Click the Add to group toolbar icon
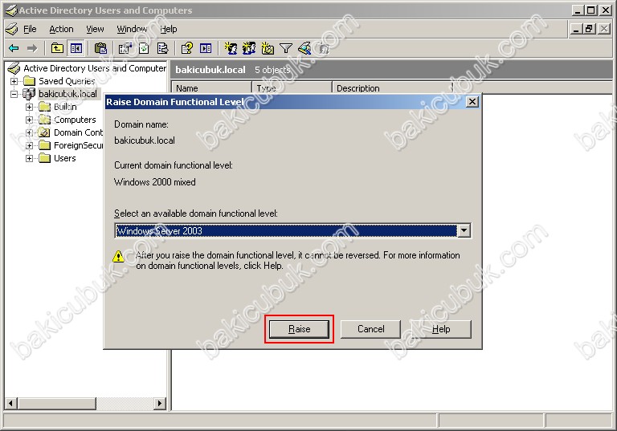The width and height of the screenshot is (617, 431). tap(323, 48)
